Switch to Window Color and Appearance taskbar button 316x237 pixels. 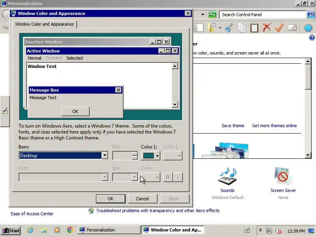coord(173,230)
